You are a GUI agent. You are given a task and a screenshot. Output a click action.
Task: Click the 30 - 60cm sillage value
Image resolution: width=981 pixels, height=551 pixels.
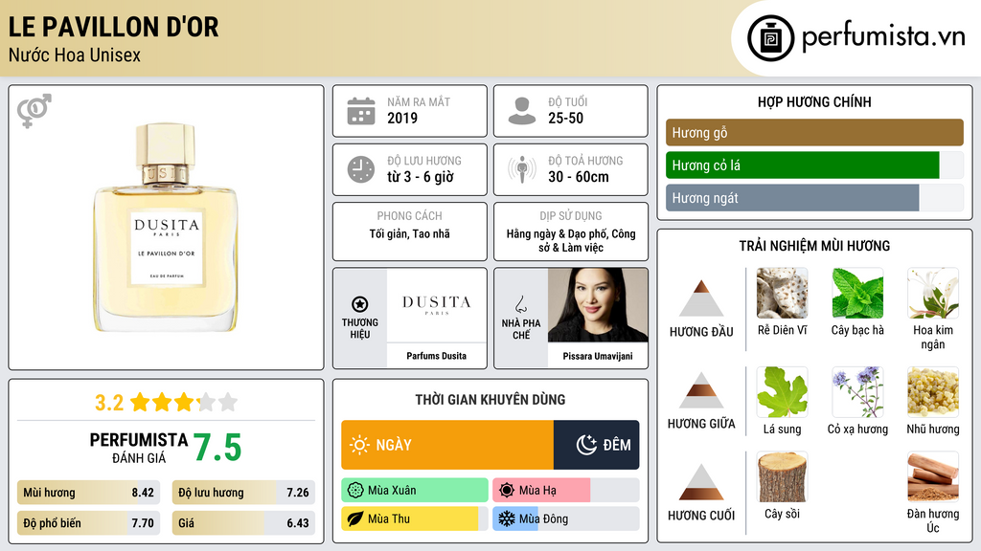click(578, 177)
